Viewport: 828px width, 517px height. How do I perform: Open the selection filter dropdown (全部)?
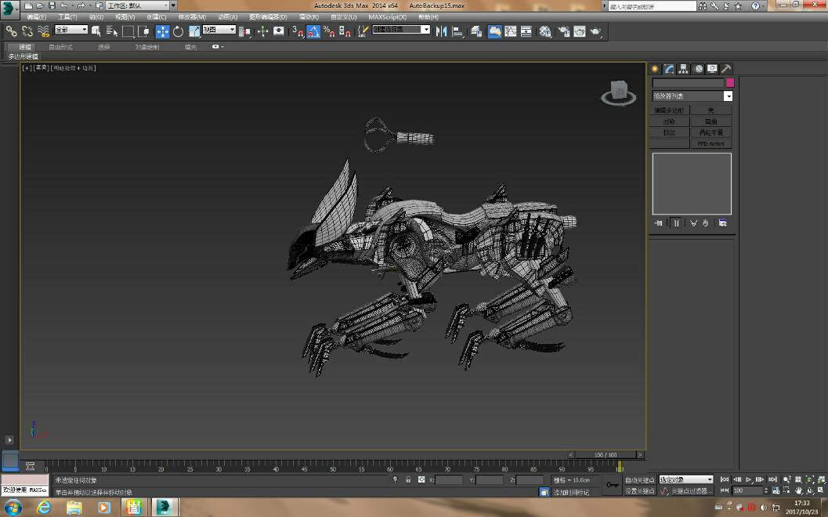pos(71,30)
